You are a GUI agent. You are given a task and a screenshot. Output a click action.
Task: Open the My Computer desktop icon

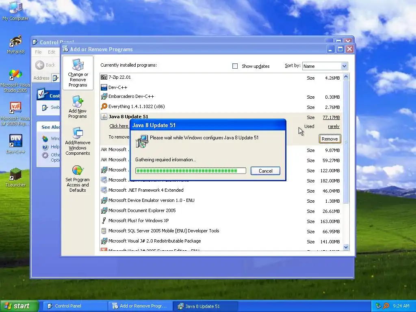coord(15,11)
